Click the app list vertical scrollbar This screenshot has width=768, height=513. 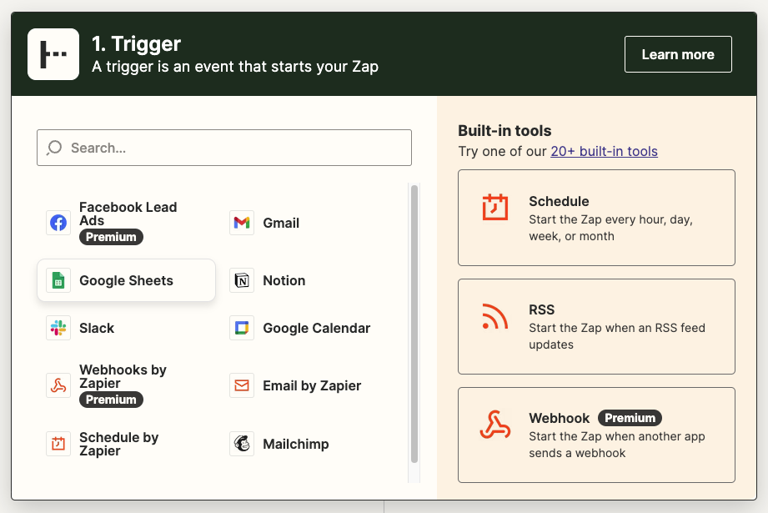pos(414,324)
